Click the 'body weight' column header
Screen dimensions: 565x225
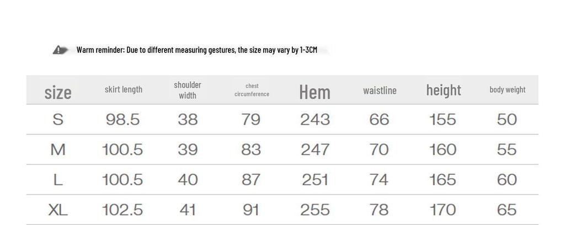507,89
